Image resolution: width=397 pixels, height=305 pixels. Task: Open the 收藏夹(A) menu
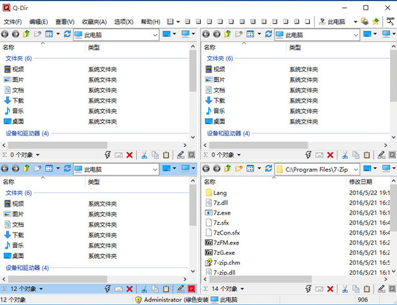pyautogui.click(x=94, y=22)
